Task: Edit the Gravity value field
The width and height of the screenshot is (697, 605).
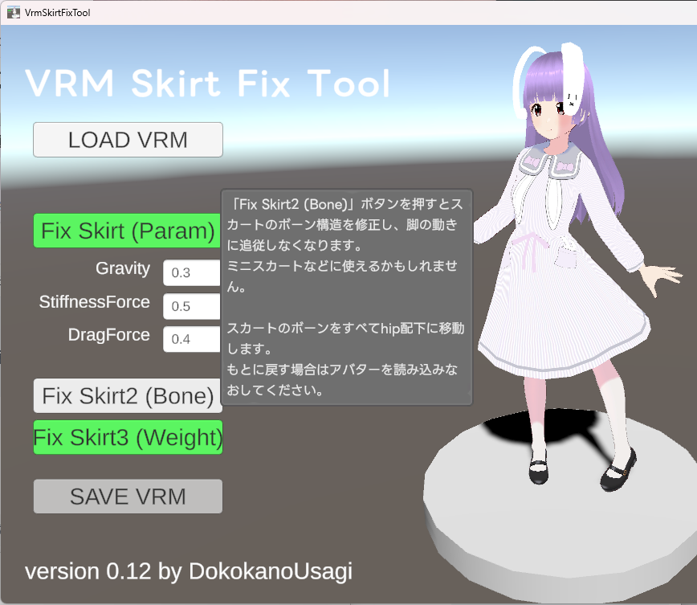Action: [x=192, y=272]
